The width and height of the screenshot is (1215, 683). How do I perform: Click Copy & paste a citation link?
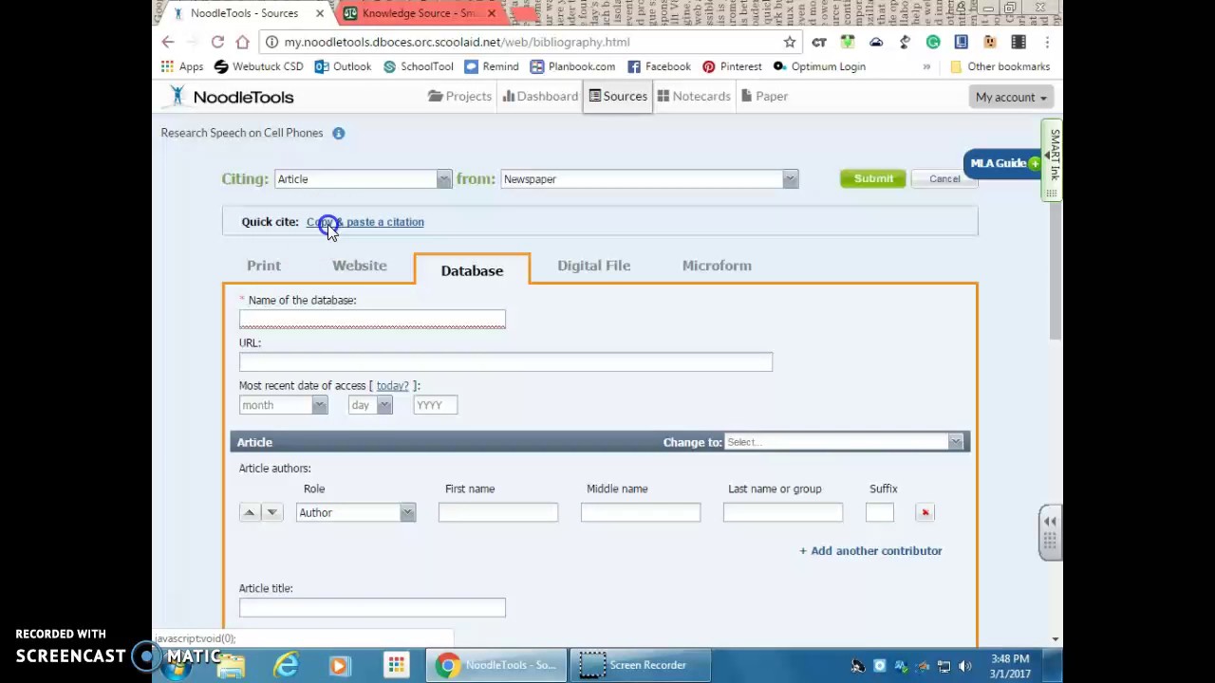click(365, 222)
